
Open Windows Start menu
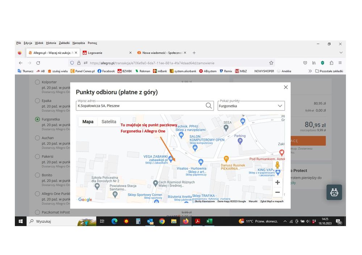(x=21, y=221)
